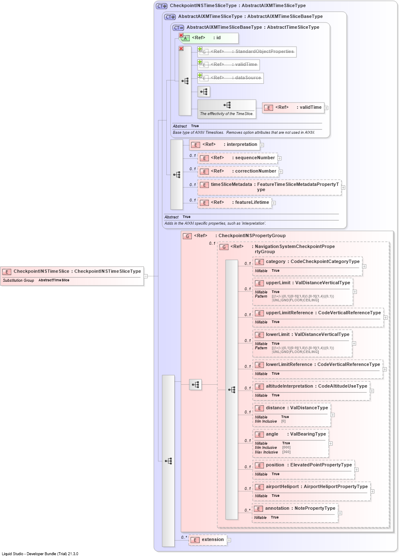Image resolution: width=399 pixels, height=556 pixels.
Task: Click the sequence icon leading to extension
Action: pos(168,461)
